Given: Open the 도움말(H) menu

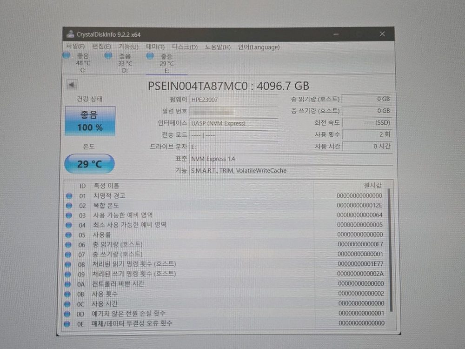Looking at the screenshot, I should coord(218,47).
